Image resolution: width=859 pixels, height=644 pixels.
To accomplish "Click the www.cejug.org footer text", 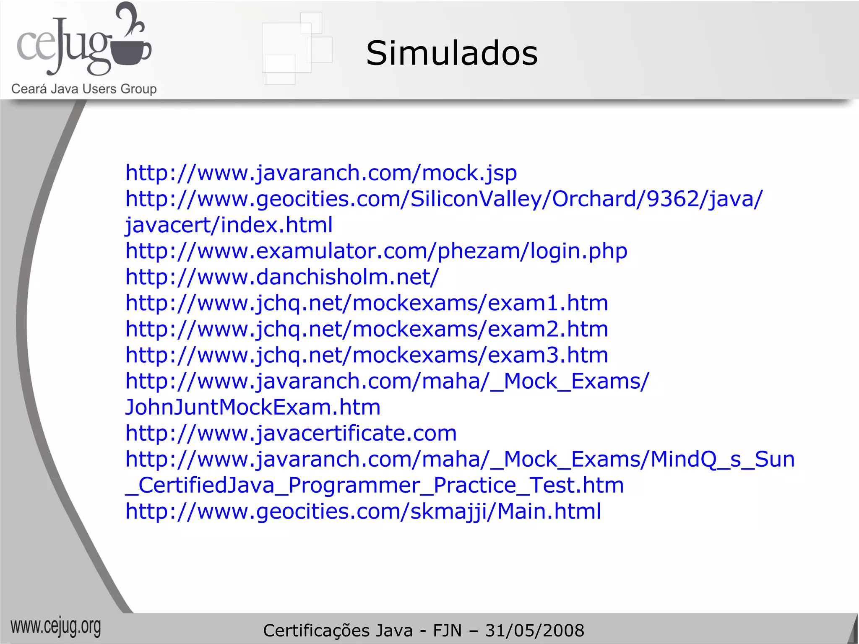I will coord(56,627).
